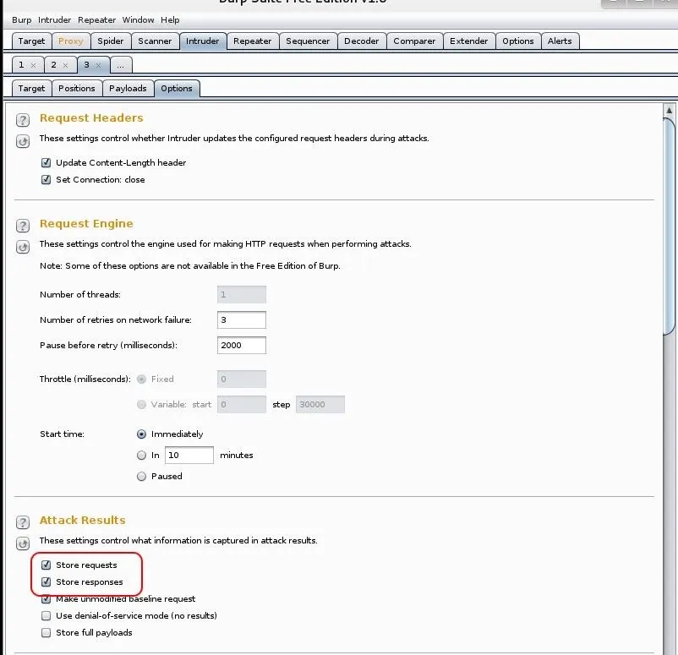
Task: Switch to the main Target tab
Action: point(31,41)
